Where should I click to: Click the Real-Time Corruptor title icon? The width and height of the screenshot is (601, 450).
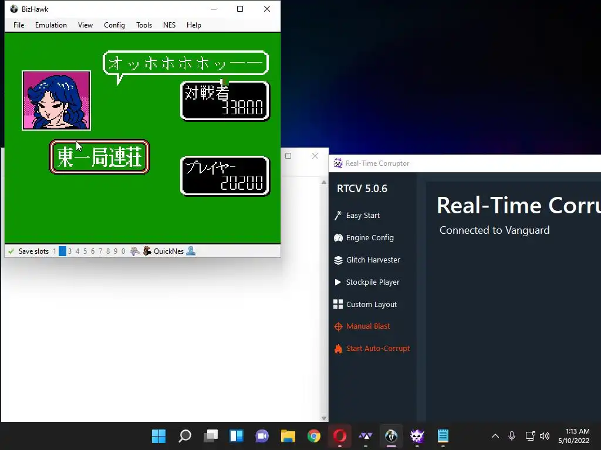point(337,163)
